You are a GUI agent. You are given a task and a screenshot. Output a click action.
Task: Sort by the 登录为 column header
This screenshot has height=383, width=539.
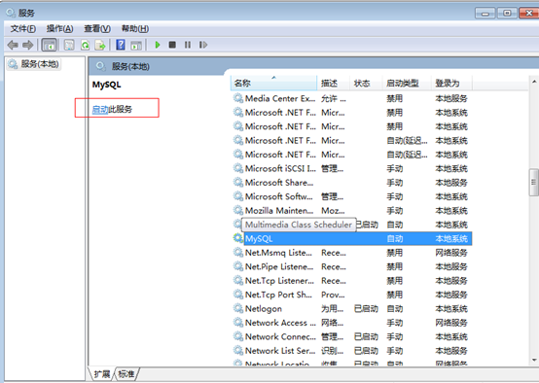[x=451, y=84]
